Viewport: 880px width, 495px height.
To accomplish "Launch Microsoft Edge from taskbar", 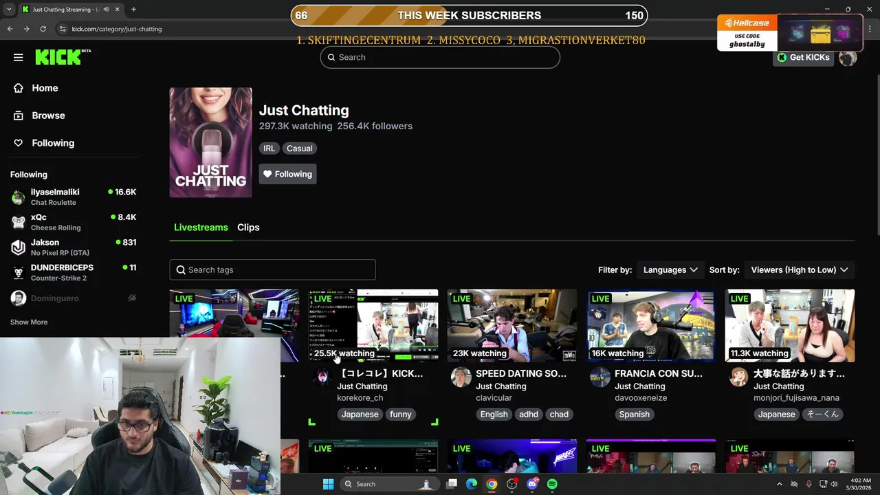I will coord(472,484).
